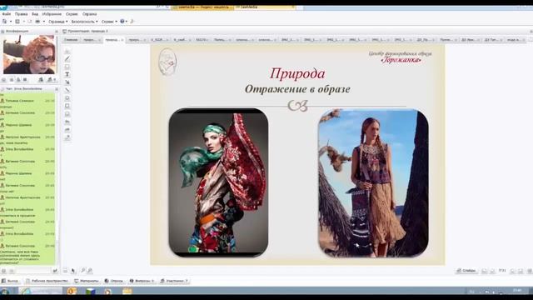Click the right fashion photo on slide
Screen dimensions: 533x300
pyautogui.click(x=373, y=182)
